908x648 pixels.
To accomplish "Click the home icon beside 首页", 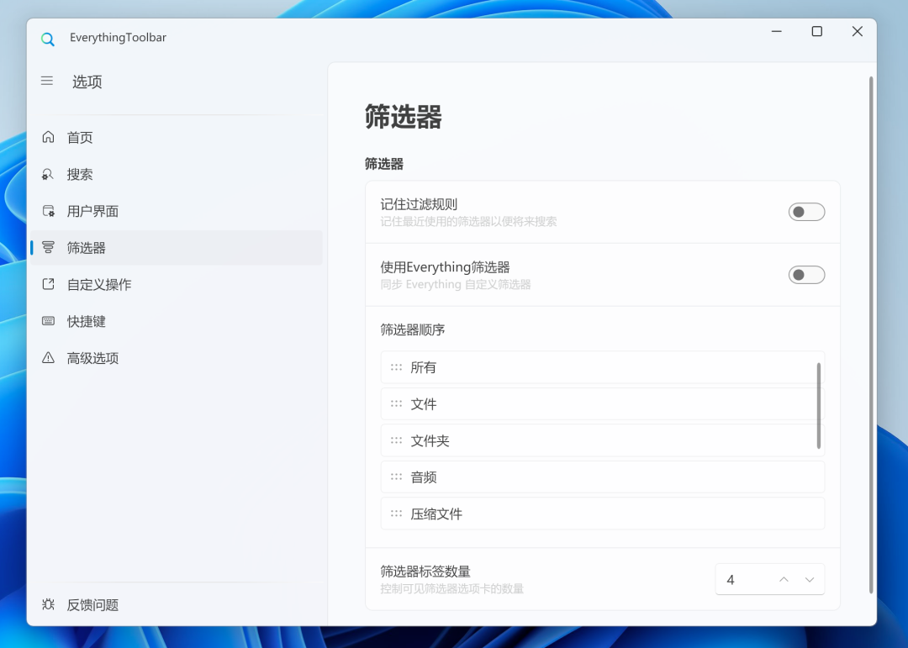I will point(48,137).
